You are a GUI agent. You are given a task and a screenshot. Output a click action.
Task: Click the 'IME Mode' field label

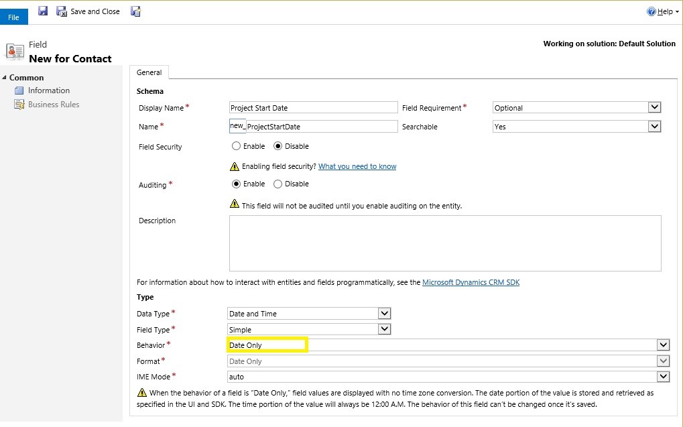153,377
